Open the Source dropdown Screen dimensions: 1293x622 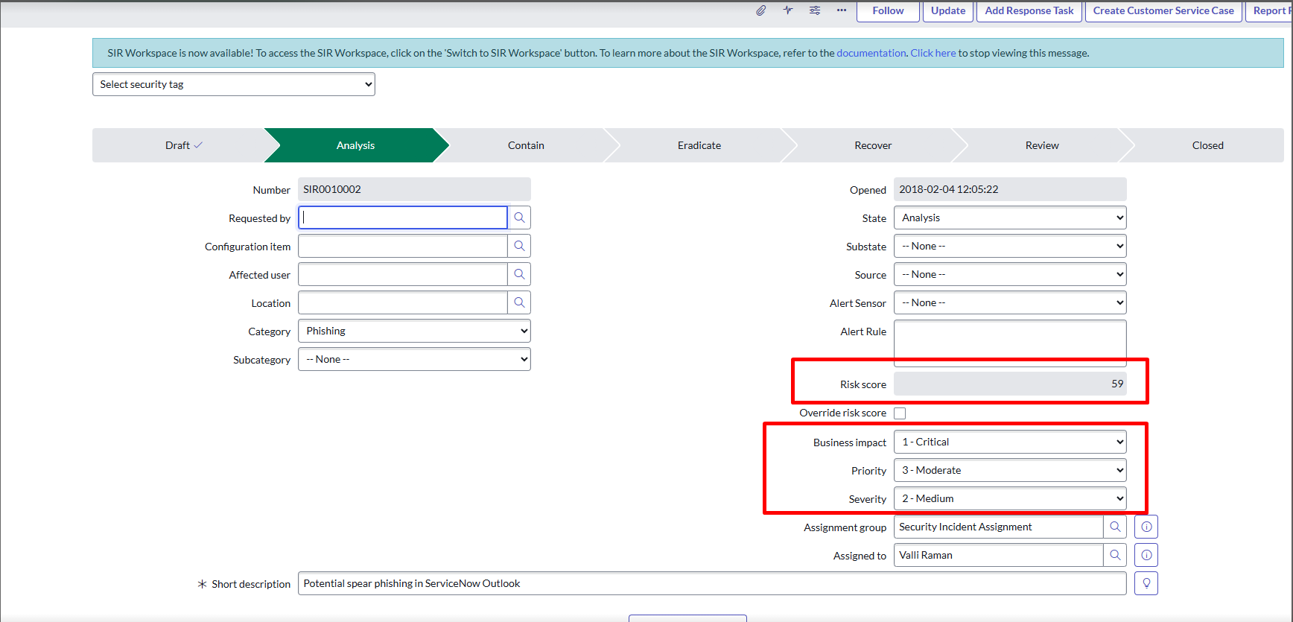pyautogui.click(x=1010, y=274)
